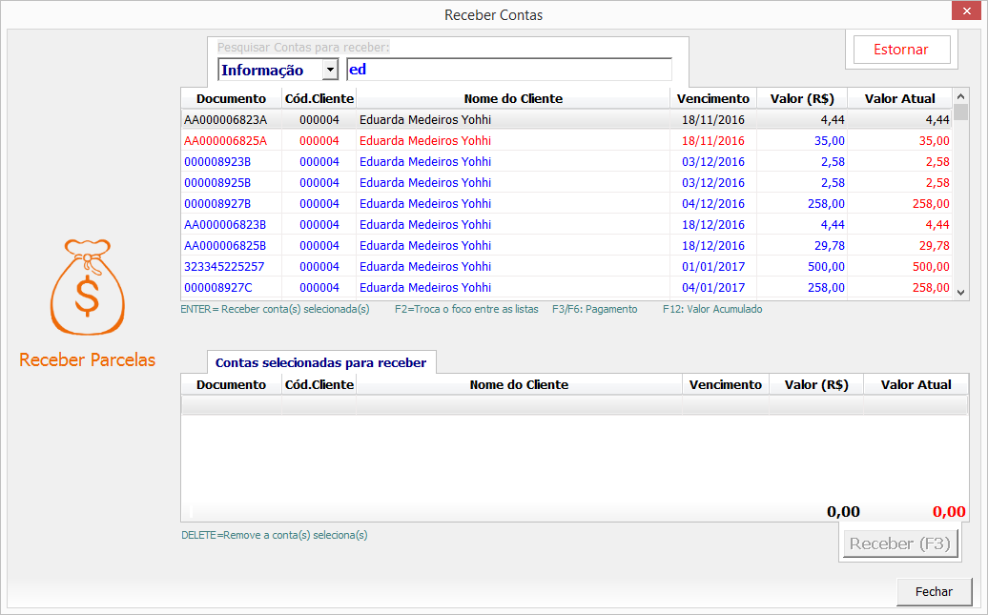This screenshot has height=615, width=988.
Task: Click the empty first row of selected accounts
Action: (574, 404)
